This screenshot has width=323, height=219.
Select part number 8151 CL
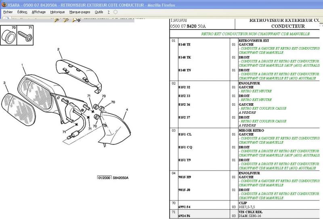[185, 134]
